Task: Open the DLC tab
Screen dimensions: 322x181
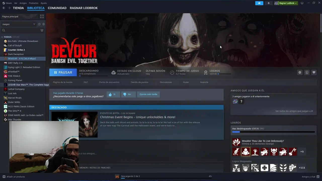Action: (86, 82)
